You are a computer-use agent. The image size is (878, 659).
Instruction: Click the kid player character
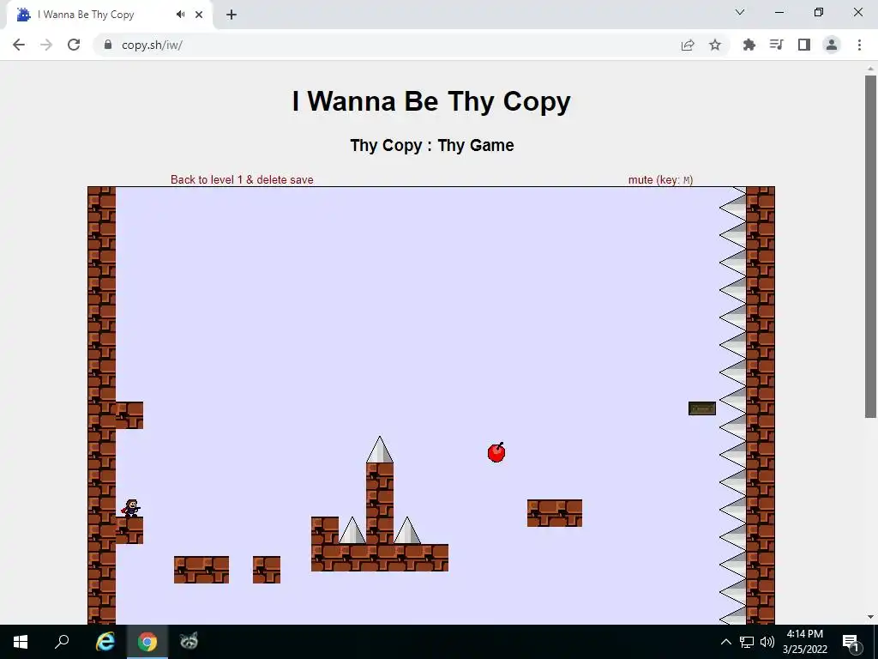(x=131, y=508)
